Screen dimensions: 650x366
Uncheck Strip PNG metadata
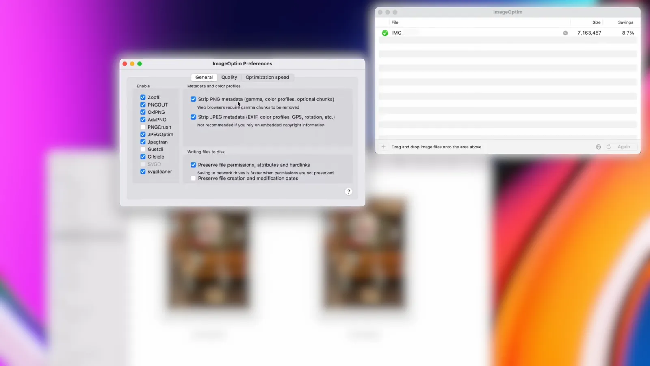pyautogui.click(x=193, y=99)
